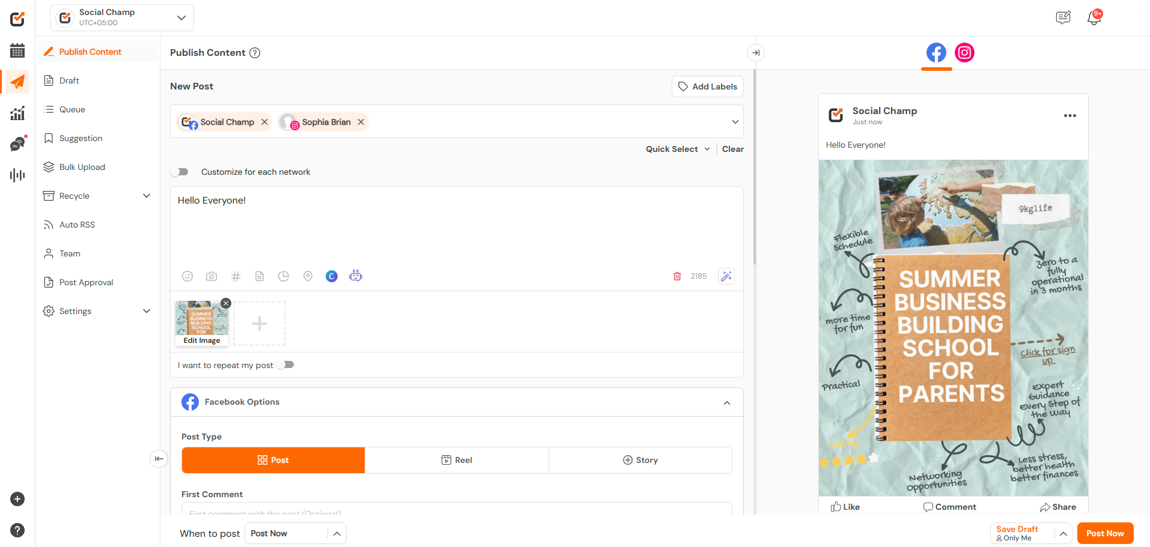
Task: Remove Social Champ account chip
Action: click(x=264, y=122)
